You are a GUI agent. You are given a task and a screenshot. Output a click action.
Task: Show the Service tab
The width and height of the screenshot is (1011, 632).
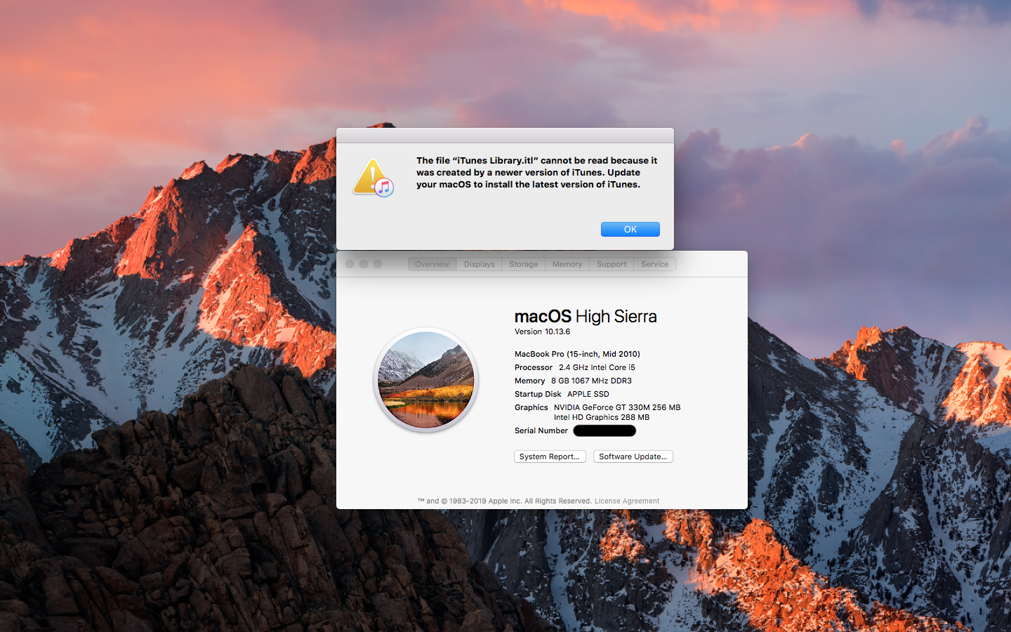(655, 264)
